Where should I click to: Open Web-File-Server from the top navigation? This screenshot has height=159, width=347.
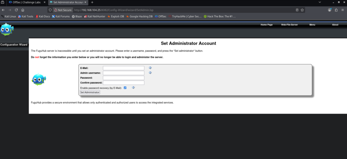point(289,25)
